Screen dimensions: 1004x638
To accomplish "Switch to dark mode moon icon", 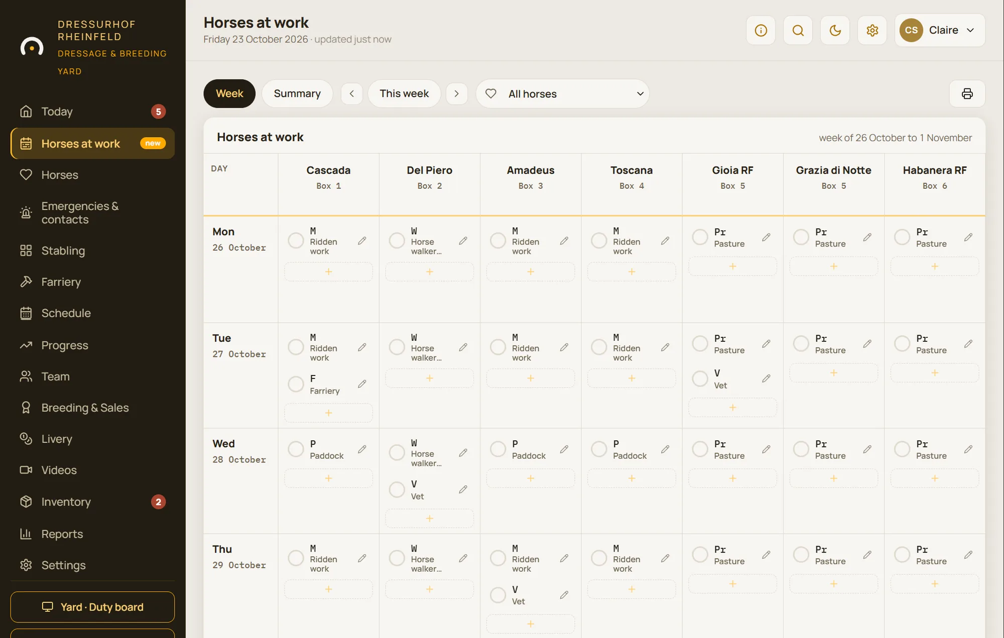I will point(835,30).
